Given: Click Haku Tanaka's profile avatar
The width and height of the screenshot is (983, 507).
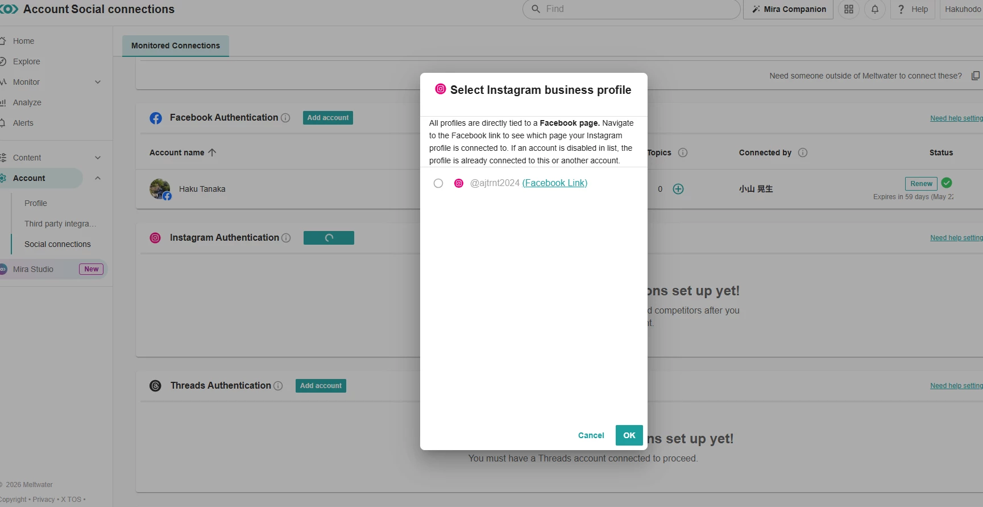Looking at the screenshot, I should 160,189.
